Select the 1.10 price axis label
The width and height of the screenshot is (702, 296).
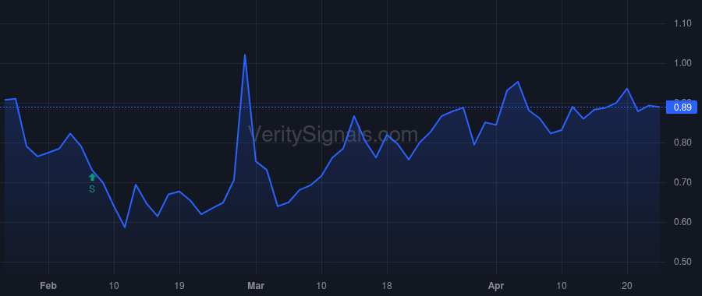(682, 23)
